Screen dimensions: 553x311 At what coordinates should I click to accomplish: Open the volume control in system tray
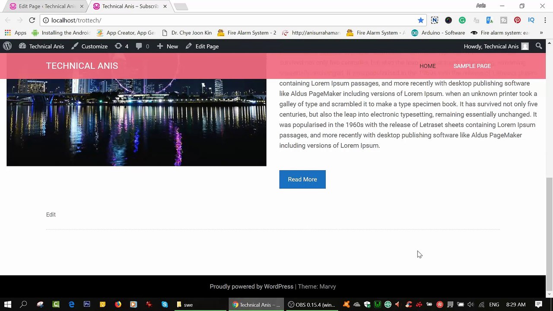point(470,305)
